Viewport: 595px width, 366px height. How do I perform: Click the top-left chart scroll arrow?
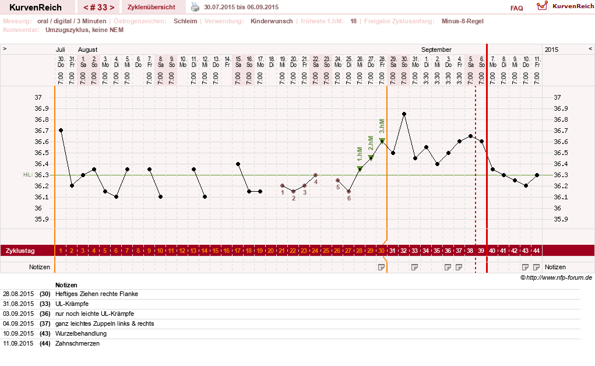click(x=5, y=49)
